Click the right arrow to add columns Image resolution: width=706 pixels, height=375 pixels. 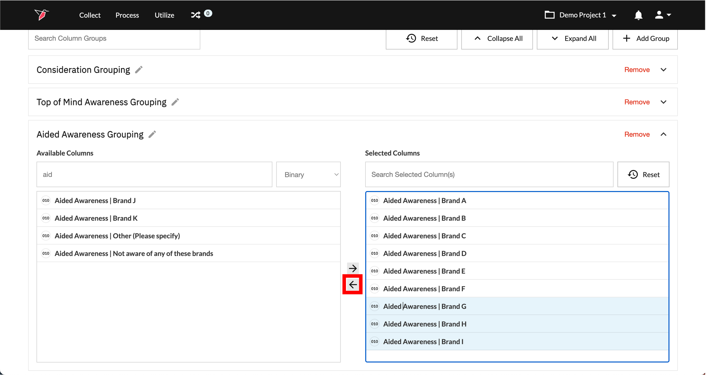tap(352, 268)
